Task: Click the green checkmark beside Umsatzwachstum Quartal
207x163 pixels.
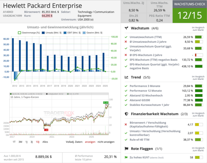Action: [x=126, y=48]
